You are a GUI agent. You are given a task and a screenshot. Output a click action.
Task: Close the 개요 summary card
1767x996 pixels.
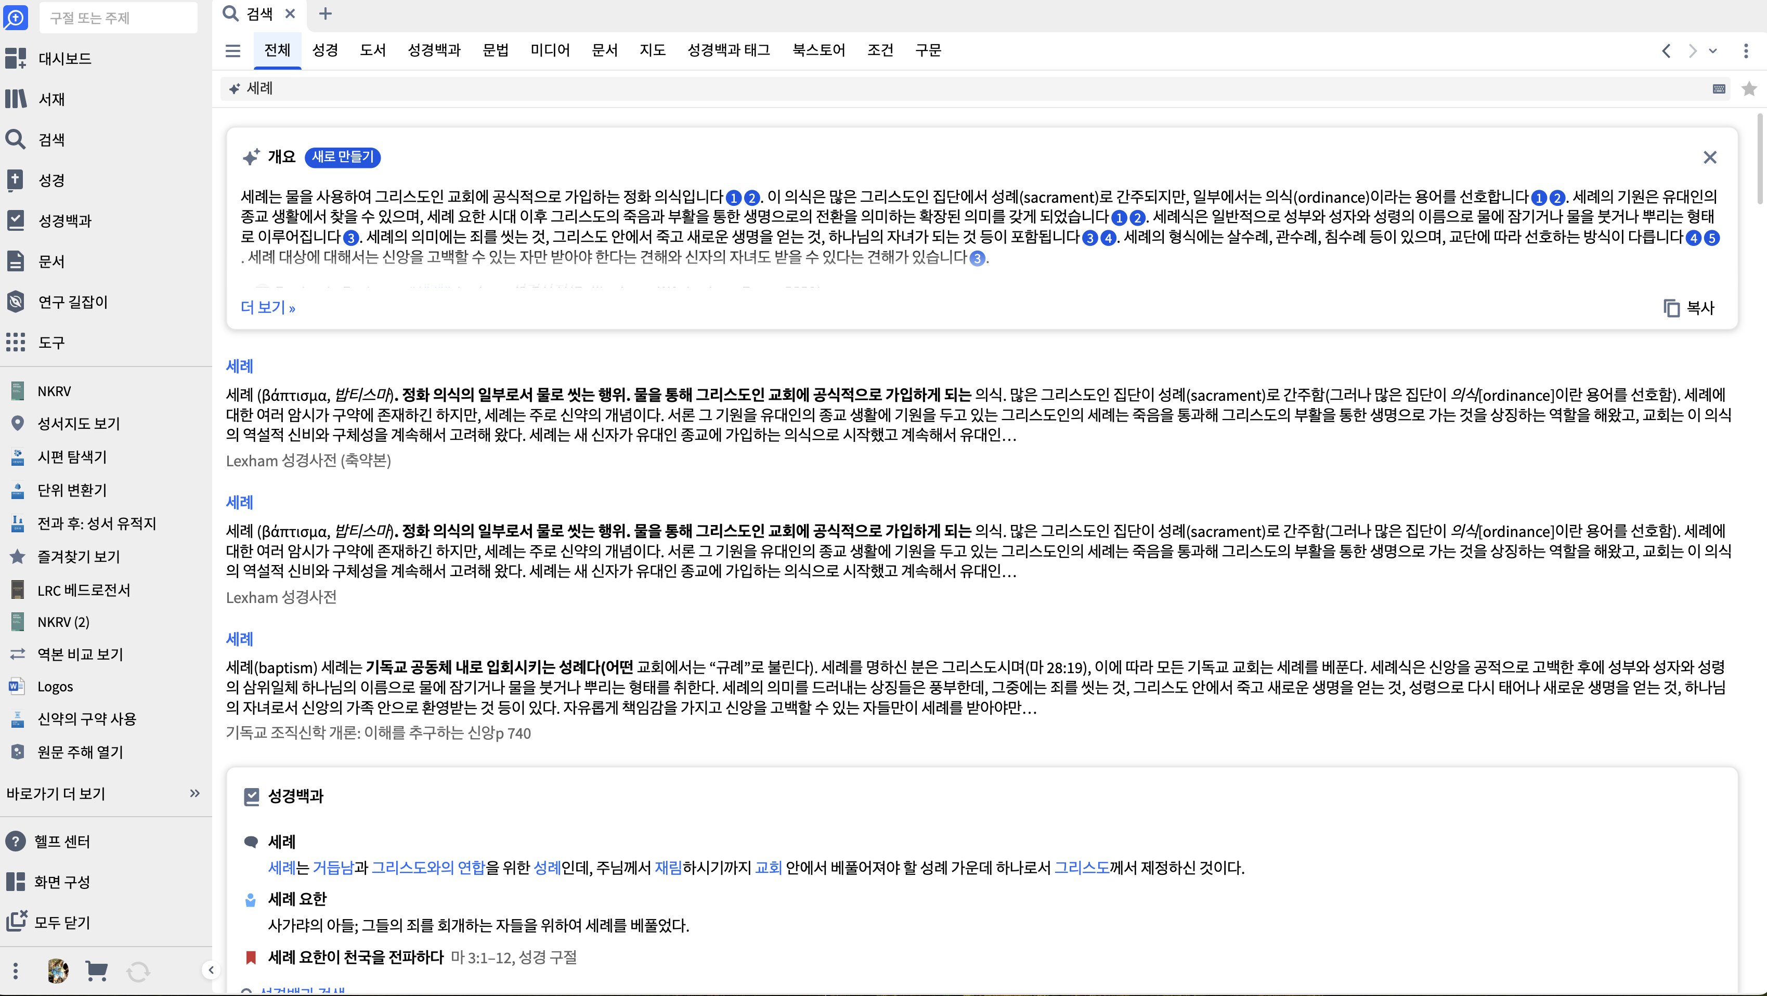pos(1710,158)
